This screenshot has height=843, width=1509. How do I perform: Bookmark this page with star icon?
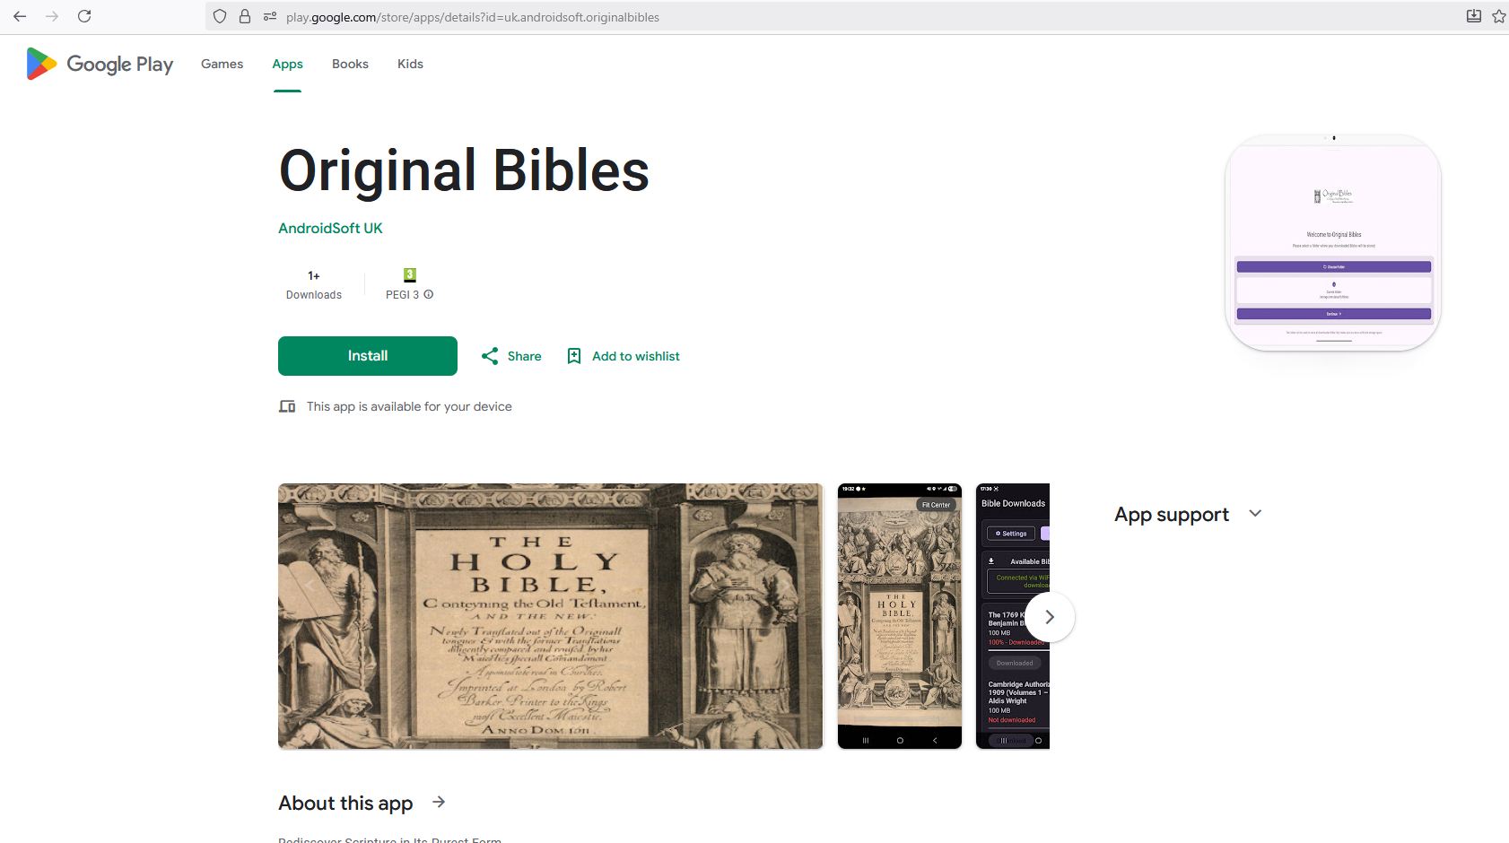[x=1498, y=16]
